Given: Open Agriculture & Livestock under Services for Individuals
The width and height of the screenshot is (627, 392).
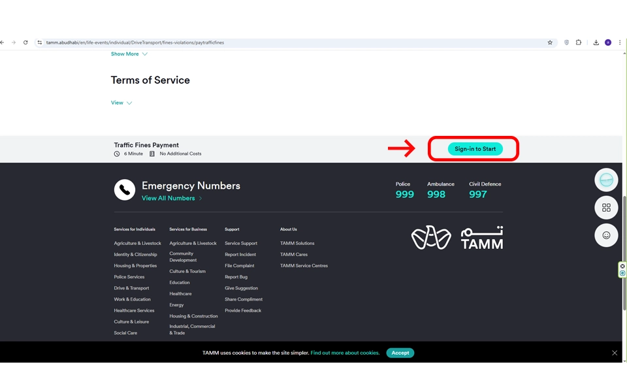Looking at the screenshot, I should point(137,243).
